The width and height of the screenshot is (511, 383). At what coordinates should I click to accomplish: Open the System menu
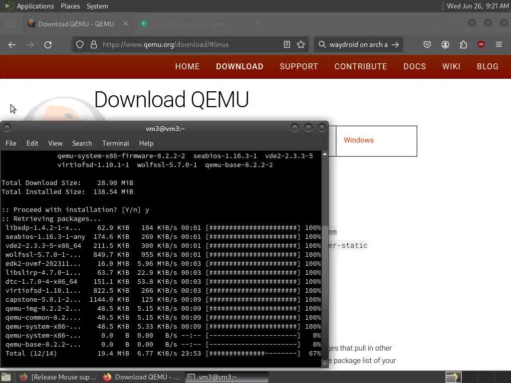pos(97,6)
